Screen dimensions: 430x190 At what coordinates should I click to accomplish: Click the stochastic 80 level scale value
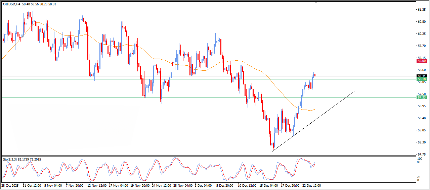tap(418, 162)
